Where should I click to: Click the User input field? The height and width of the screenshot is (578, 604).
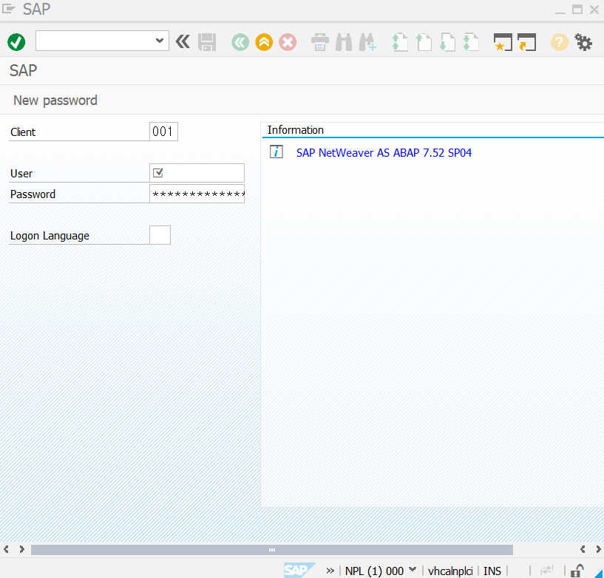pos(197,173)
